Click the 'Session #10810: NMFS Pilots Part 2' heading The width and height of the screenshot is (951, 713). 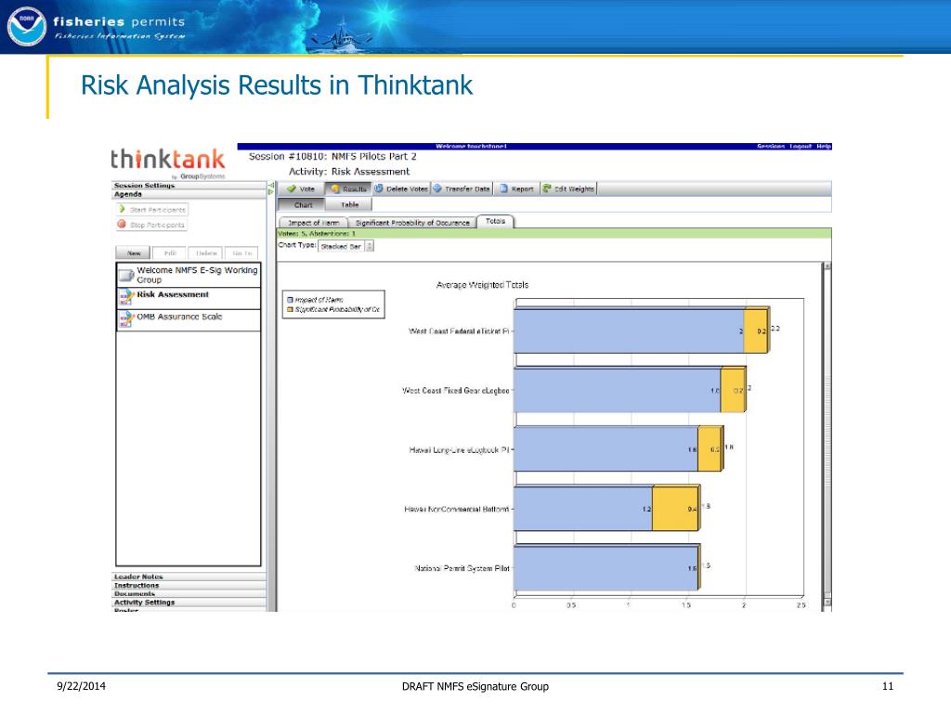point(332,156)
